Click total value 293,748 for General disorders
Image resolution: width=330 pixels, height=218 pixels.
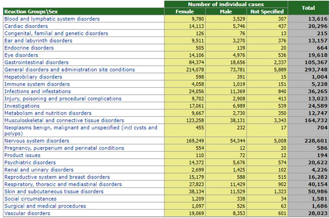point(316,70)
